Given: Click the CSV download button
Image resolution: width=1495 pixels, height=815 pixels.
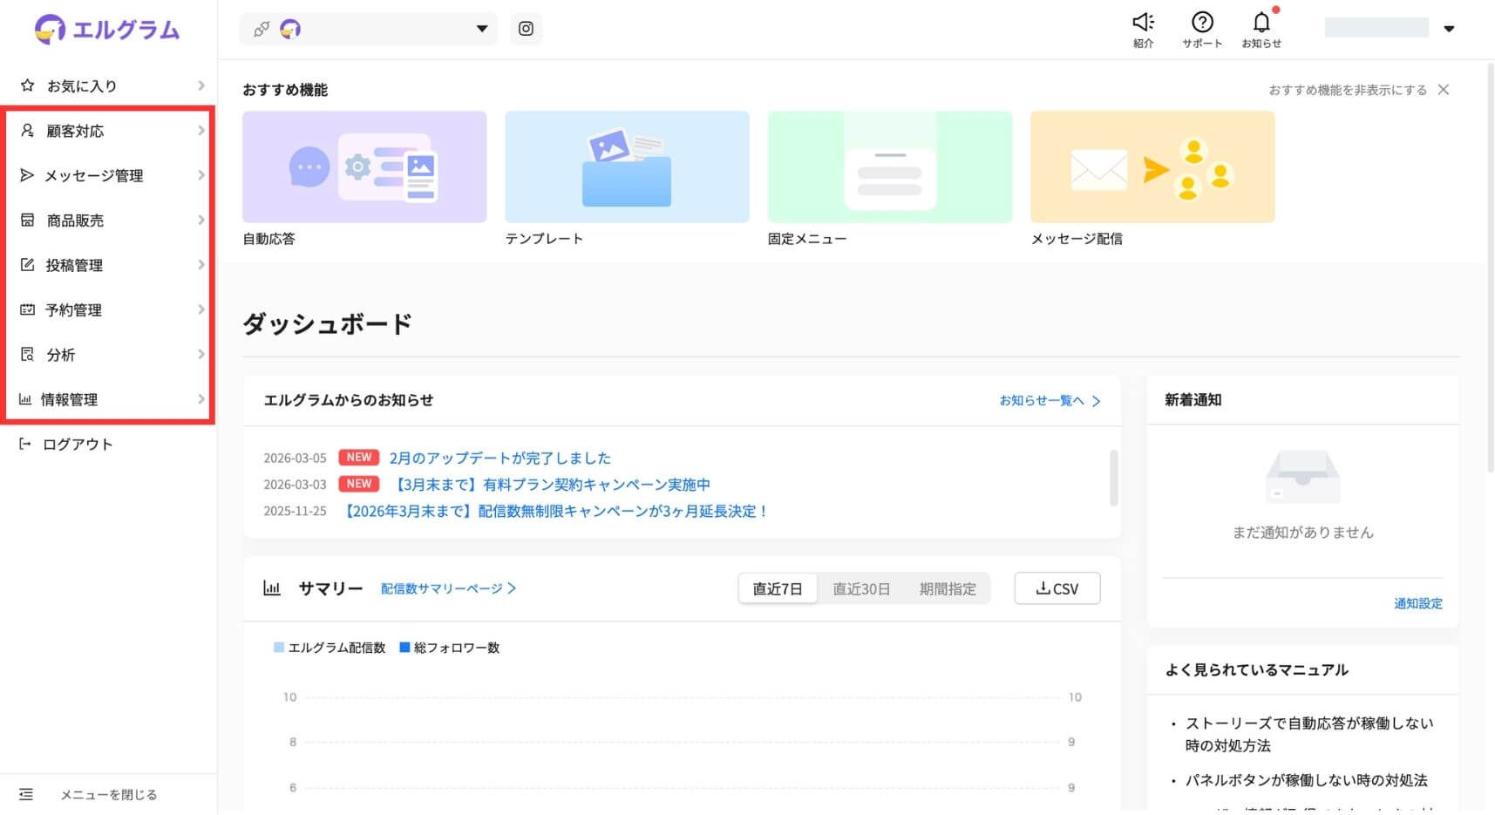Looking at the screenshot, I should click(1057, 588).
